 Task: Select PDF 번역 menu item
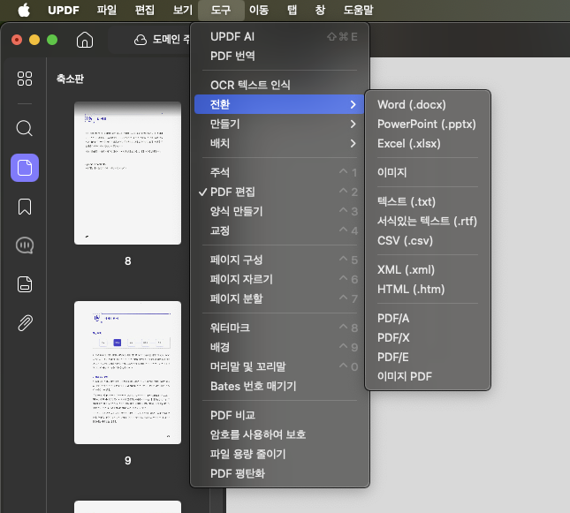tap(279, 56)
